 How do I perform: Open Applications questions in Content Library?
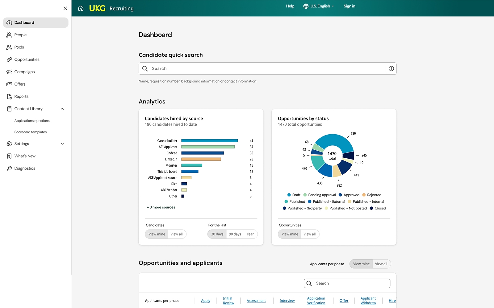(32, 121)
